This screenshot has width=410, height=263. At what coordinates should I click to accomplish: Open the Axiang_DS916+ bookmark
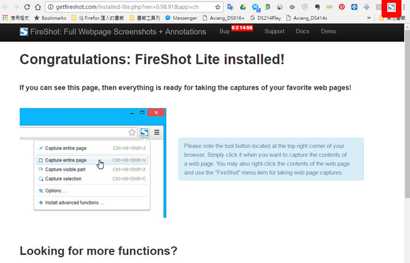click(x=224, y=18)
